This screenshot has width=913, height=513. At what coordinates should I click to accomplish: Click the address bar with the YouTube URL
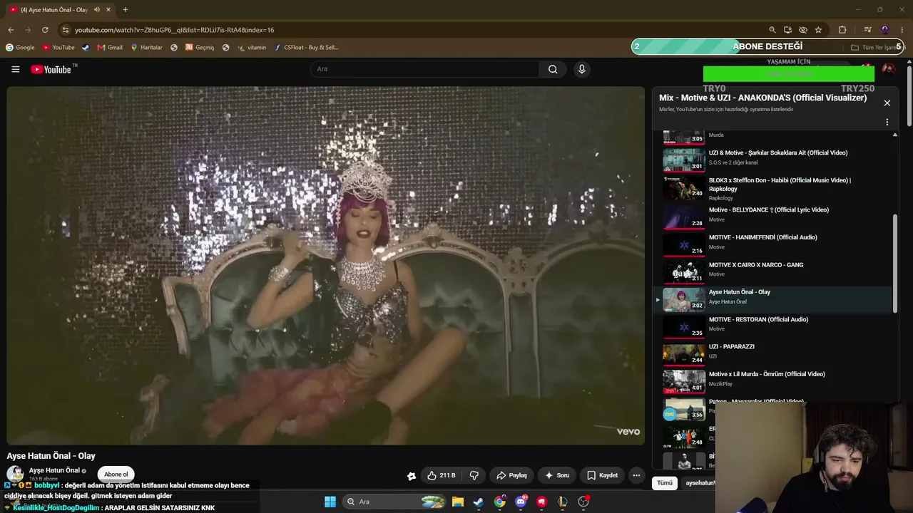(414, 30)
